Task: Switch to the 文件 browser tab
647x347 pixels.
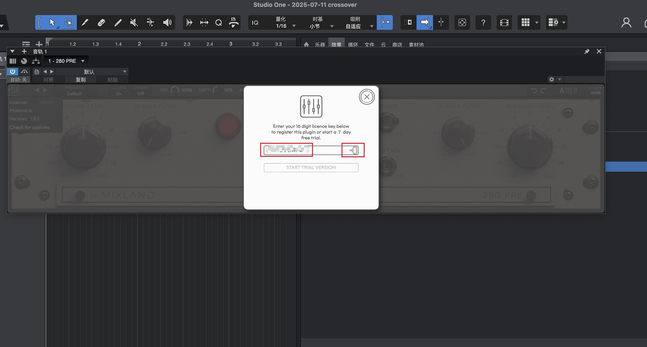Action: [x=369, y=45]
